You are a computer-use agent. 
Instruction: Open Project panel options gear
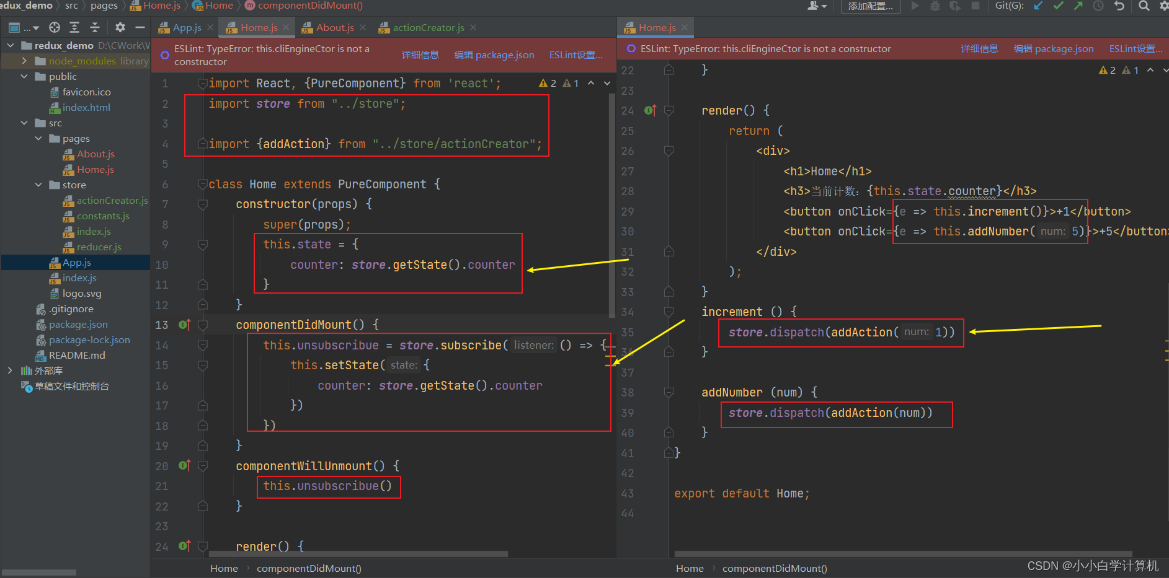120,27
